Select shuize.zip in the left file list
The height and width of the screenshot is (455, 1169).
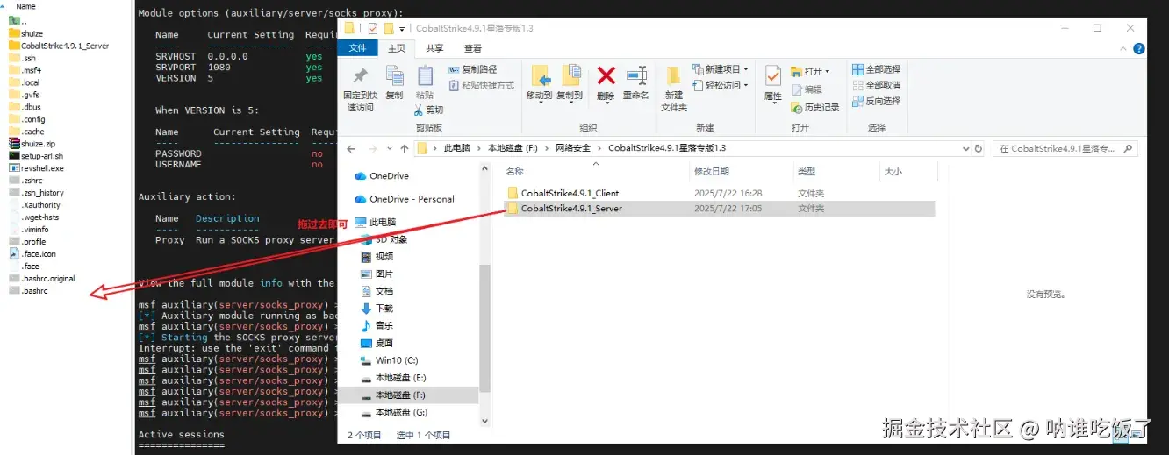tap(31, 143)
